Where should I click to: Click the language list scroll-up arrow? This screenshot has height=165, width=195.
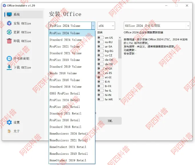(120, 38)
